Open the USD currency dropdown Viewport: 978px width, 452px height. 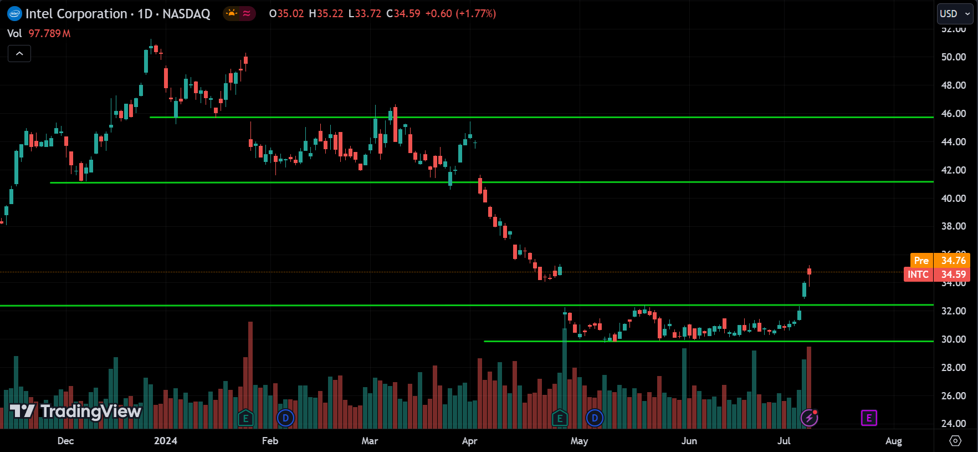[955, 13]
